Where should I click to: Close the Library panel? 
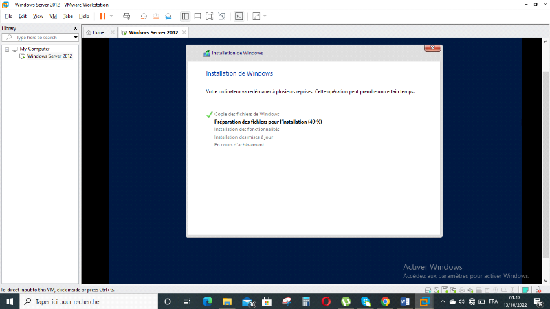(x=76, y=28)
